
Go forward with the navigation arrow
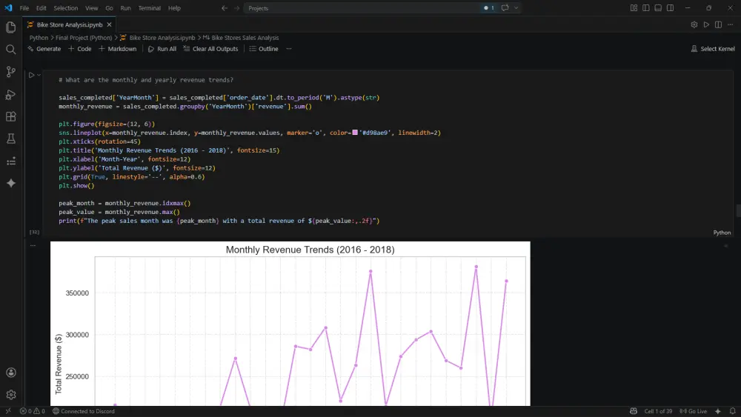pos(237,8)
